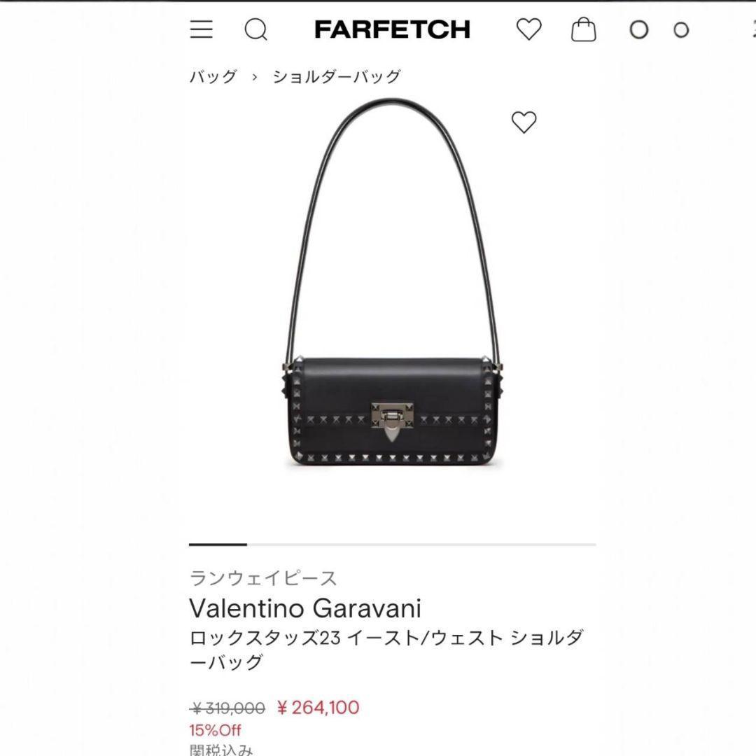Select the ロックスタッズ23 product title text
Image resolution: width=756 pixels, height=756 pixels.
click(x=386, y=650)
